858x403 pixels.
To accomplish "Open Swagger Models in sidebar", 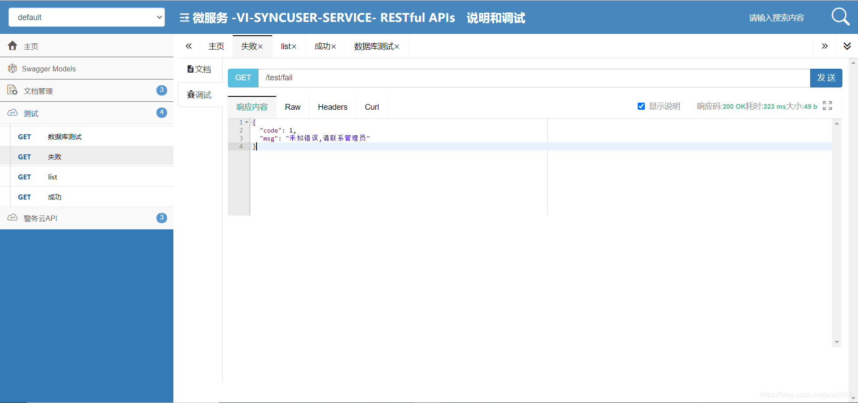I will 87,68.
